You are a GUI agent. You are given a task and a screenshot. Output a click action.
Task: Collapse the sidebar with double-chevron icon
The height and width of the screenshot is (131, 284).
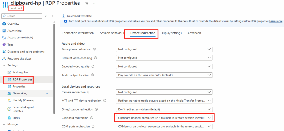click(x=52, y=16)
